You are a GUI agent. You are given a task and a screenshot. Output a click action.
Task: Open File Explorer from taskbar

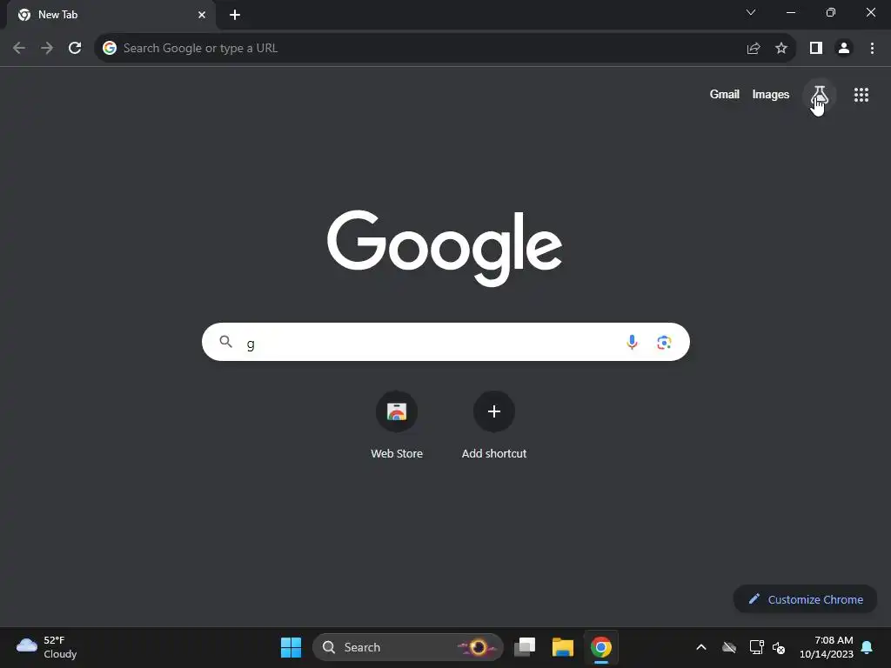click(563, 647)
